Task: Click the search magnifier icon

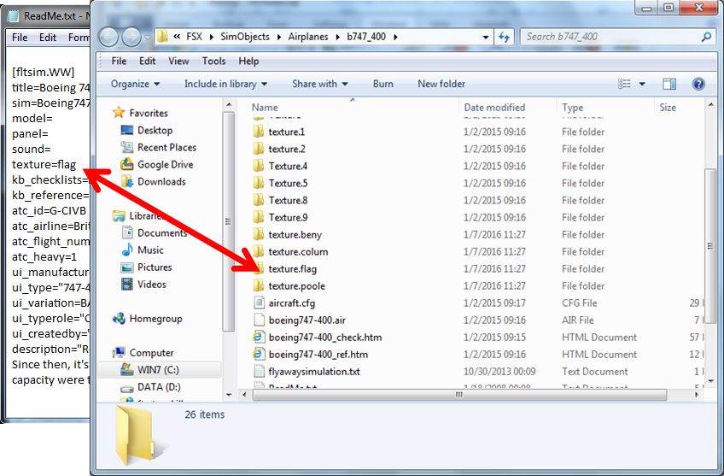Action: (706, 37)
